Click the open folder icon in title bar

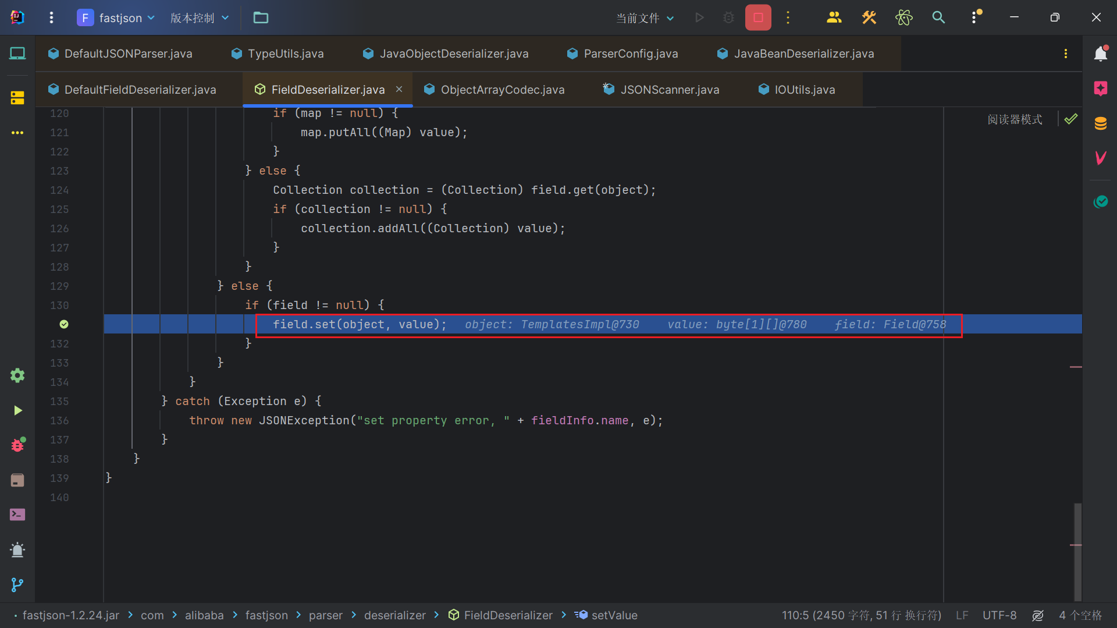261,17
